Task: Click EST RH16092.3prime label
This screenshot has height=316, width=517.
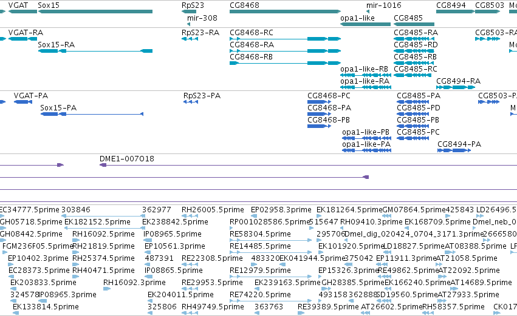Action: pos(134,283)
